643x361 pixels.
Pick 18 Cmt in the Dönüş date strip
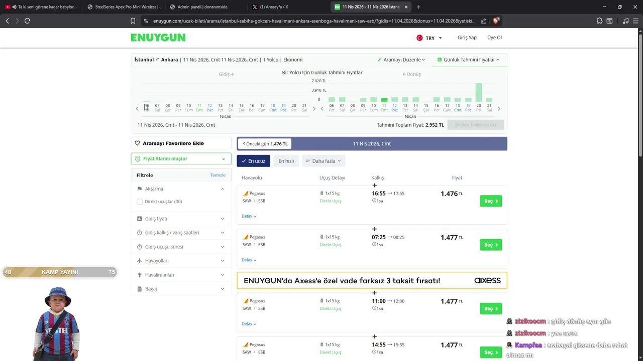click(x=458, y=108)
